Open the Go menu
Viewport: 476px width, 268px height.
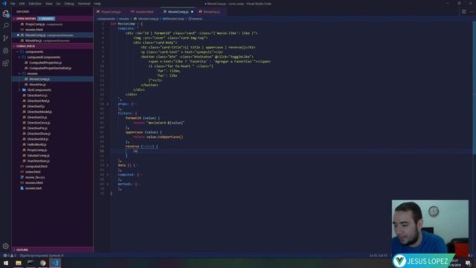(58, 4)
